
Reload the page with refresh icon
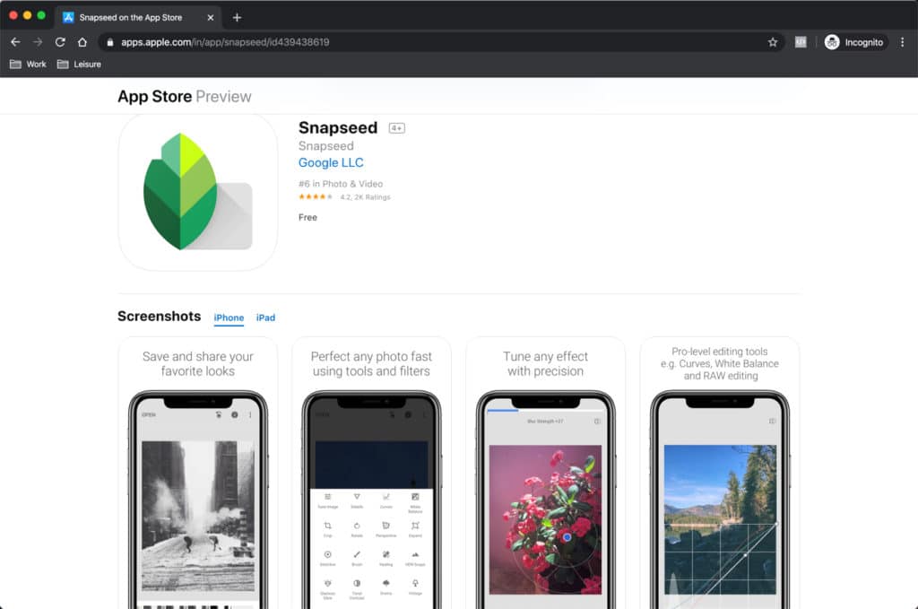(60, 42)
